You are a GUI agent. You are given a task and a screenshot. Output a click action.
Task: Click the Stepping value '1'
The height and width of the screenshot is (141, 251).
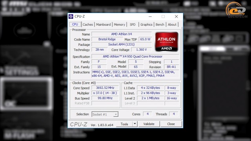click(x=171, y=61)
